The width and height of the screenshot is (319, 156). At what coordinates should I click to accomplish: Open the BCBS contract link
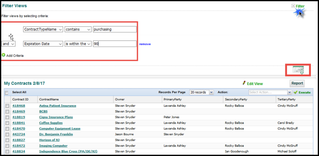click(43, 111)
